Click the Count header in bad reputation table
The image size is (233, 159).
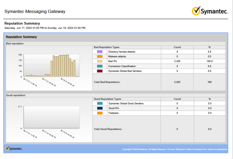pos(177,47)
